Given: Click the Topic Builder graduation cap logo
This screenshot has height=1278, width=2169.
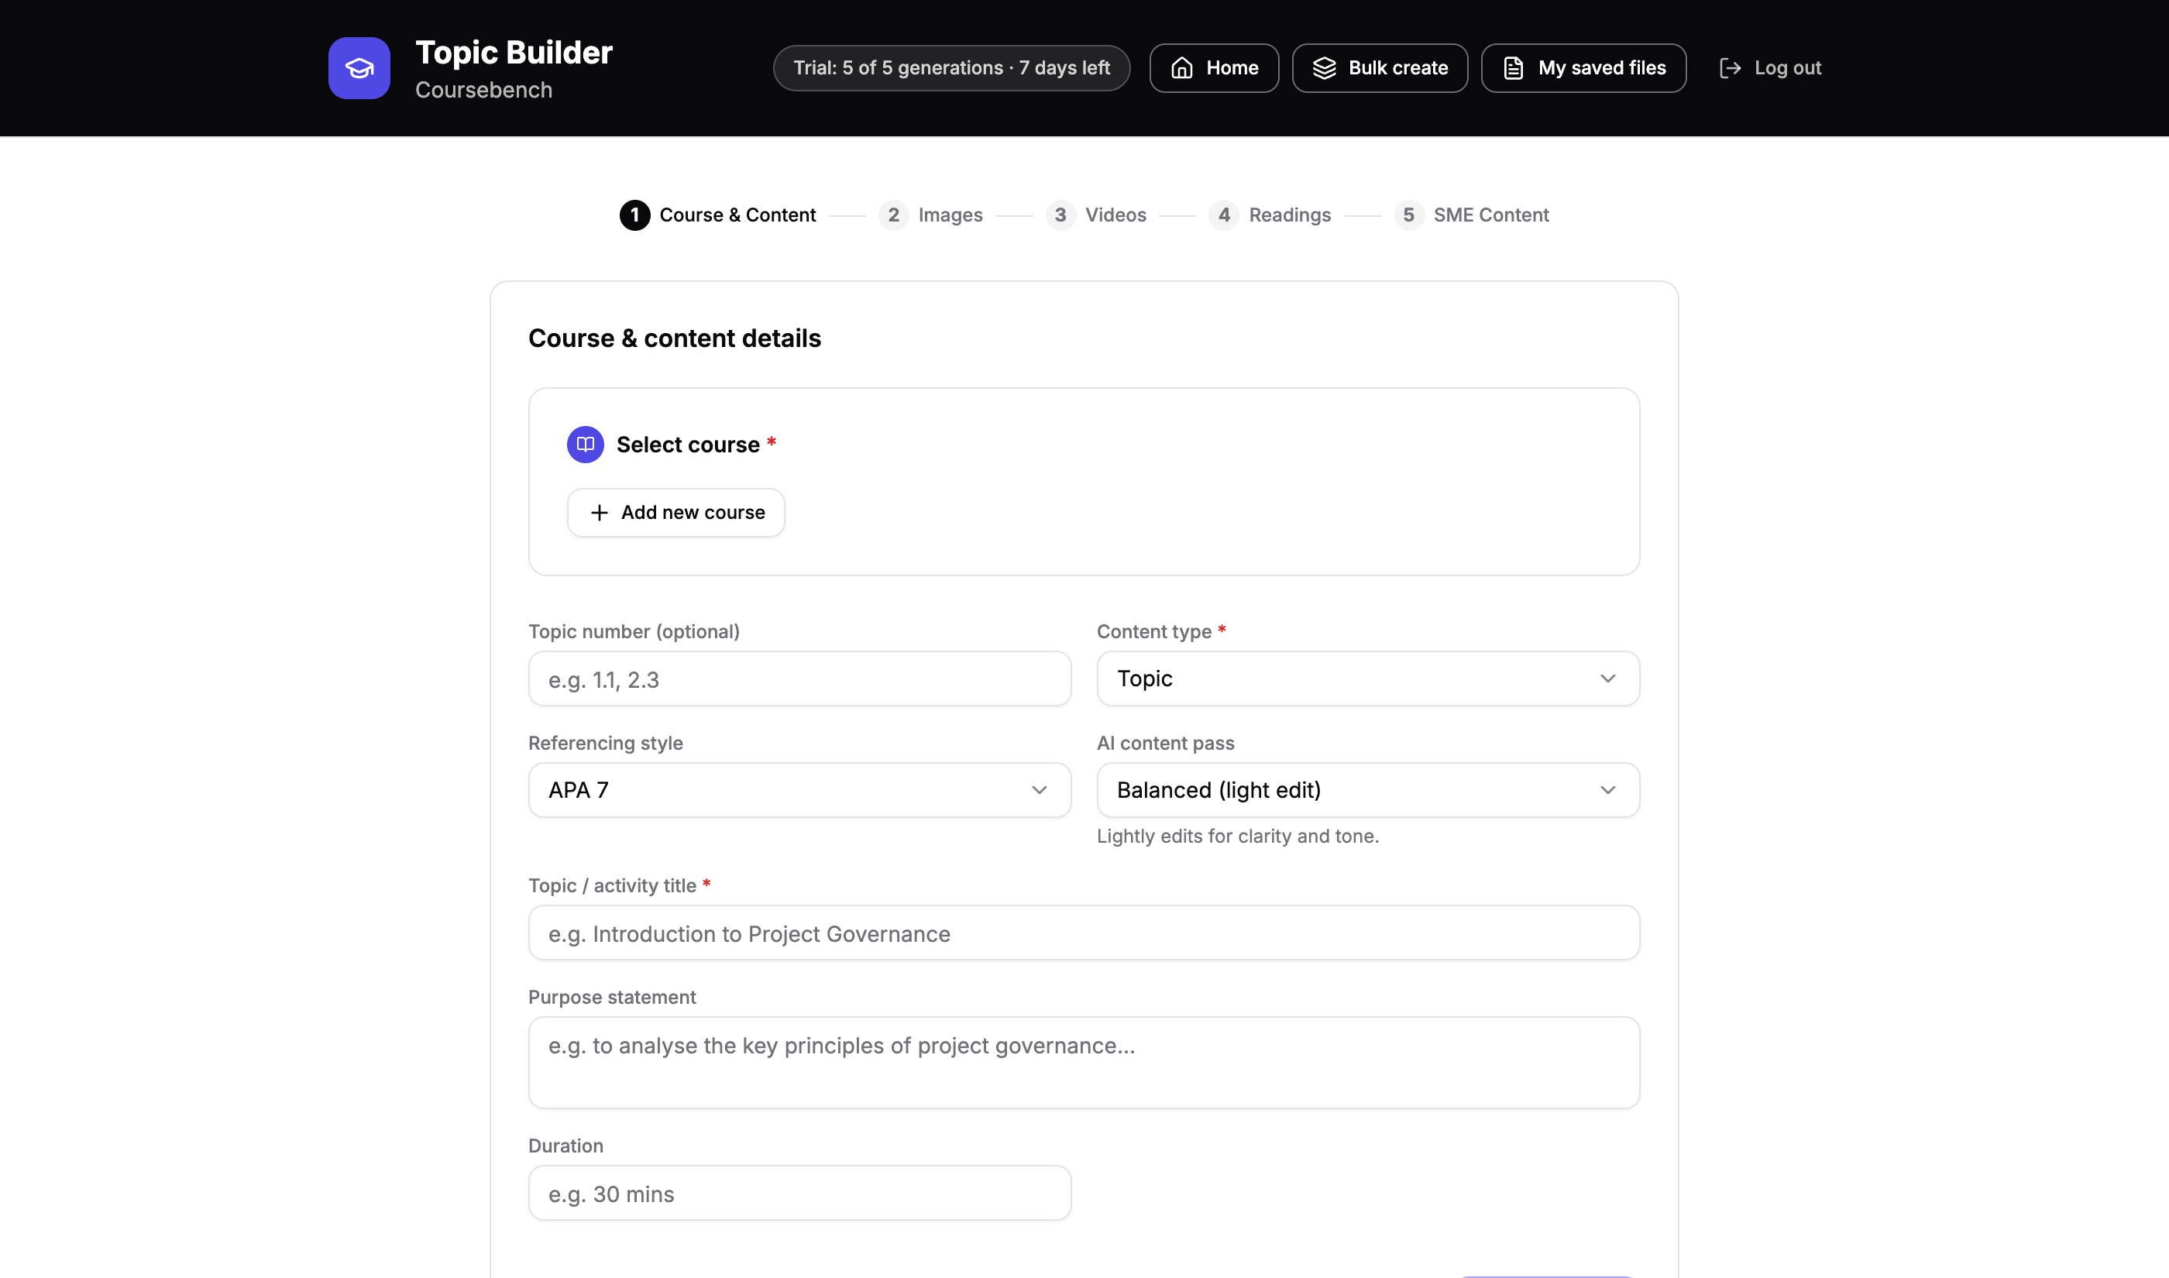Looking at the screenshot, I should [359, 68].
